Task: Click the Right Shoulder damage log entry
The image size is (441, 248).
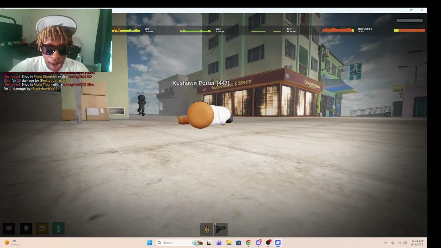Action: click(x=48, y=79)
